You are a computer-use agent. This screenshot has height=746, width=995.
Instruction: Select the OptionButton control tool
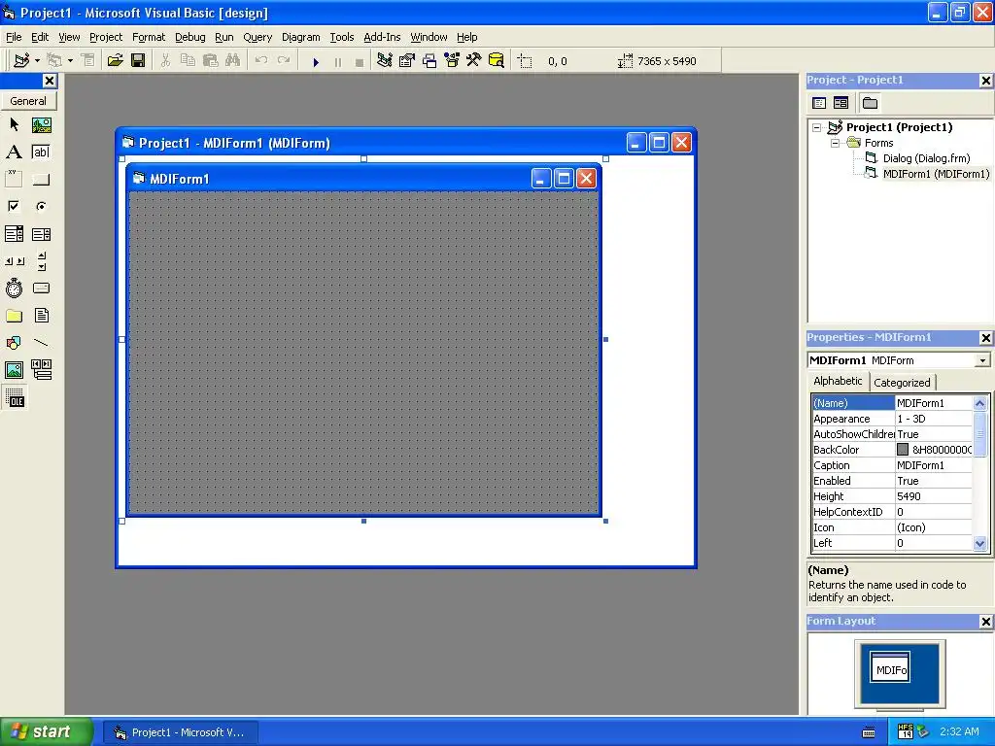pos(41,206)
